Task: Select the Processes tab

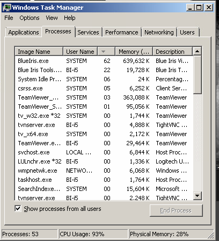Action: [x=58, y=32]
